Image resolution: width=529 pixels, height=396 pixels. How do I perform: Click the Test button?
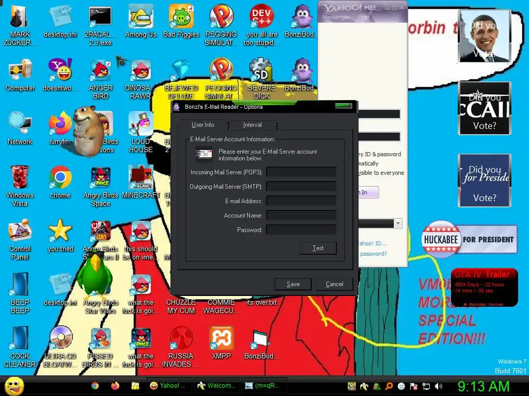(318, 248)
